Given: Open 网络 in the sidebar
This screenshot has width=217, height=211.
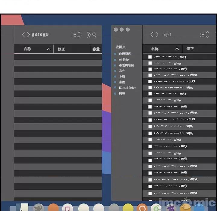Looking at the screenshot, I should pyautogui.click(x=122, y=93).
